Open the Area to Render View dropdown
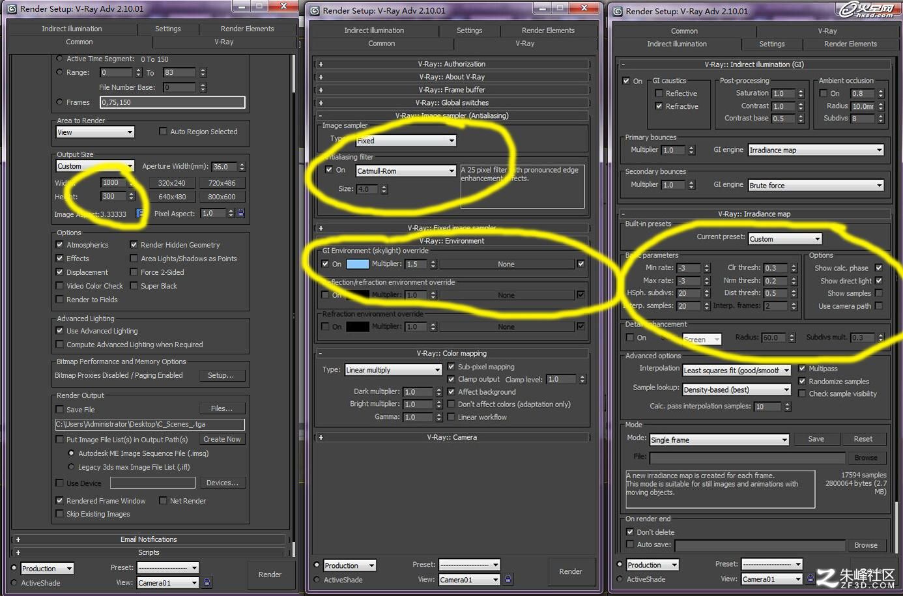Viewport: 903px width, 596px height. click(95, 132)
